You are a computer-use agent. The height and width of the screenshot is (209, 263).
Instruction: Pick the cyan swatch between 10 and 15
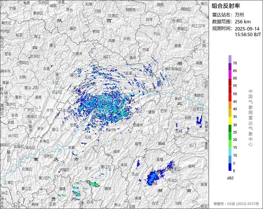(230, 151)
